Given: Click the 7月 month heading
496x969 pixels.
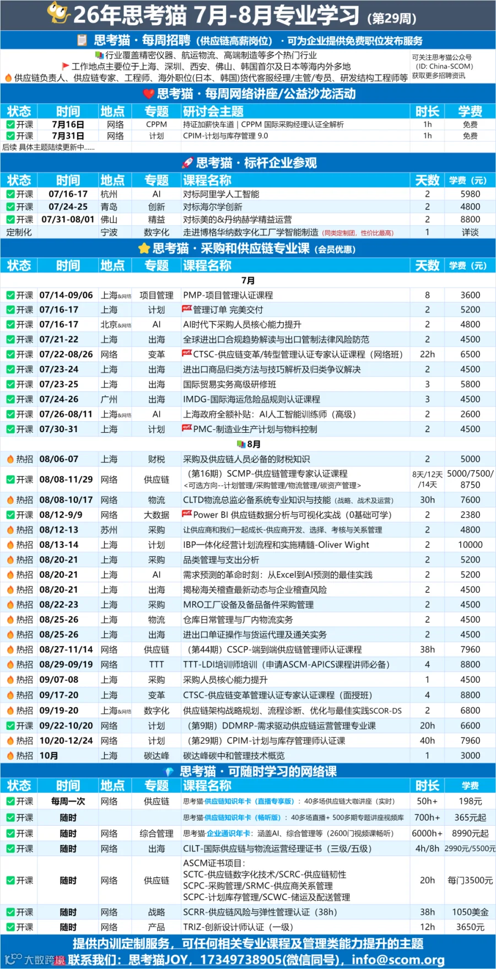Looking at the screenshot, I should point(248,281).
